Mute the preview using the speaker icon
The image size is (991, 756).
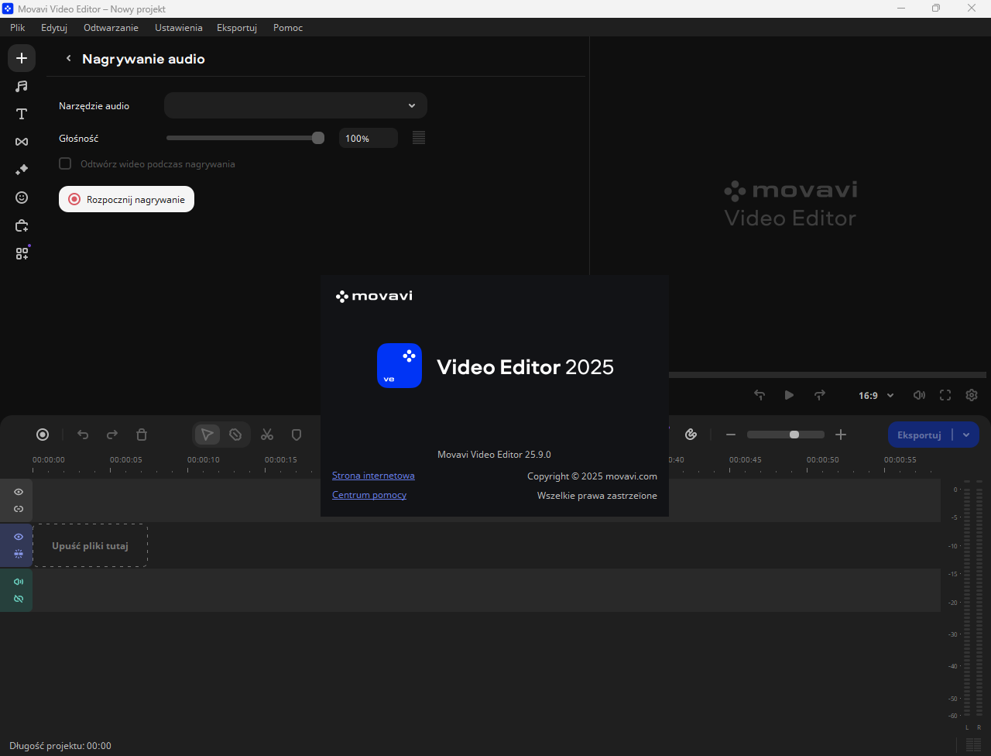(919, 395)
